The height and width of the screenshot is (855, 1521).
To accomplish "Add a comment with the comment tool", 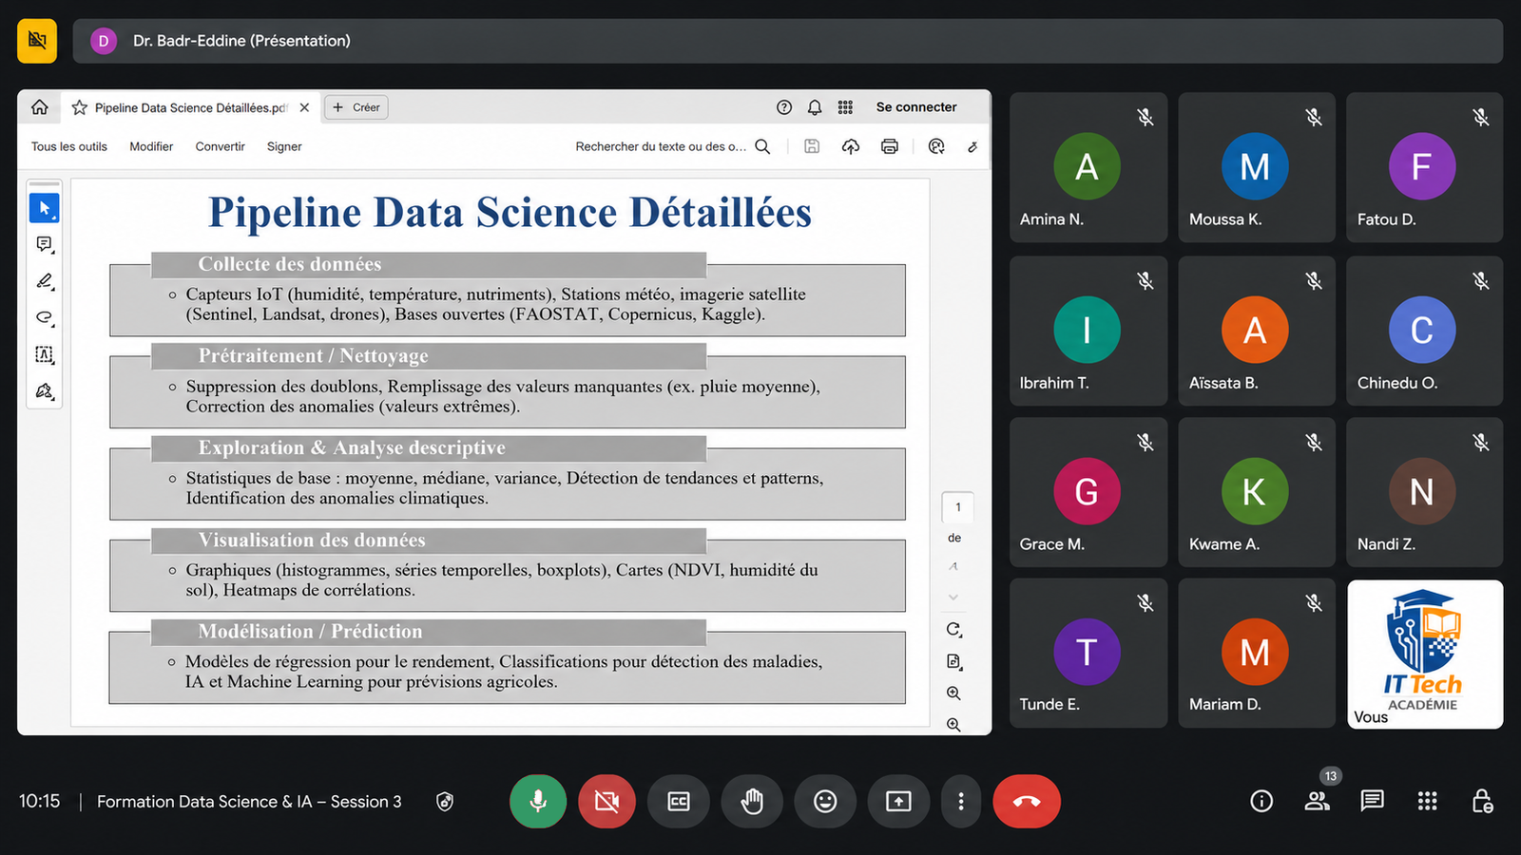I will point(44,244).
